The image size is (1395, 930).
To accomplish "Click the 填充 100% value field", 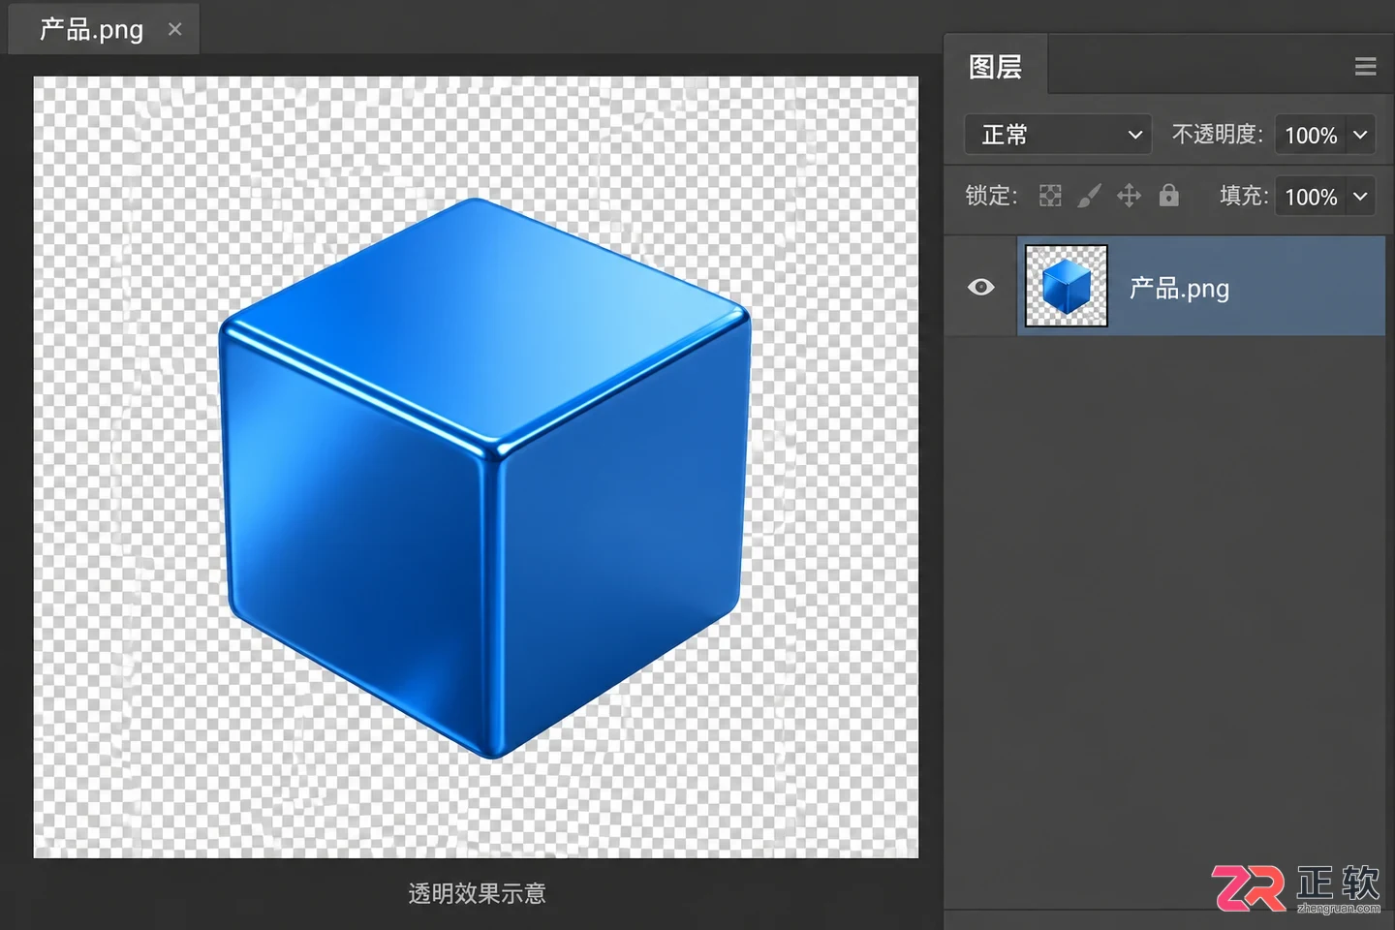I will click(1311, 197).
